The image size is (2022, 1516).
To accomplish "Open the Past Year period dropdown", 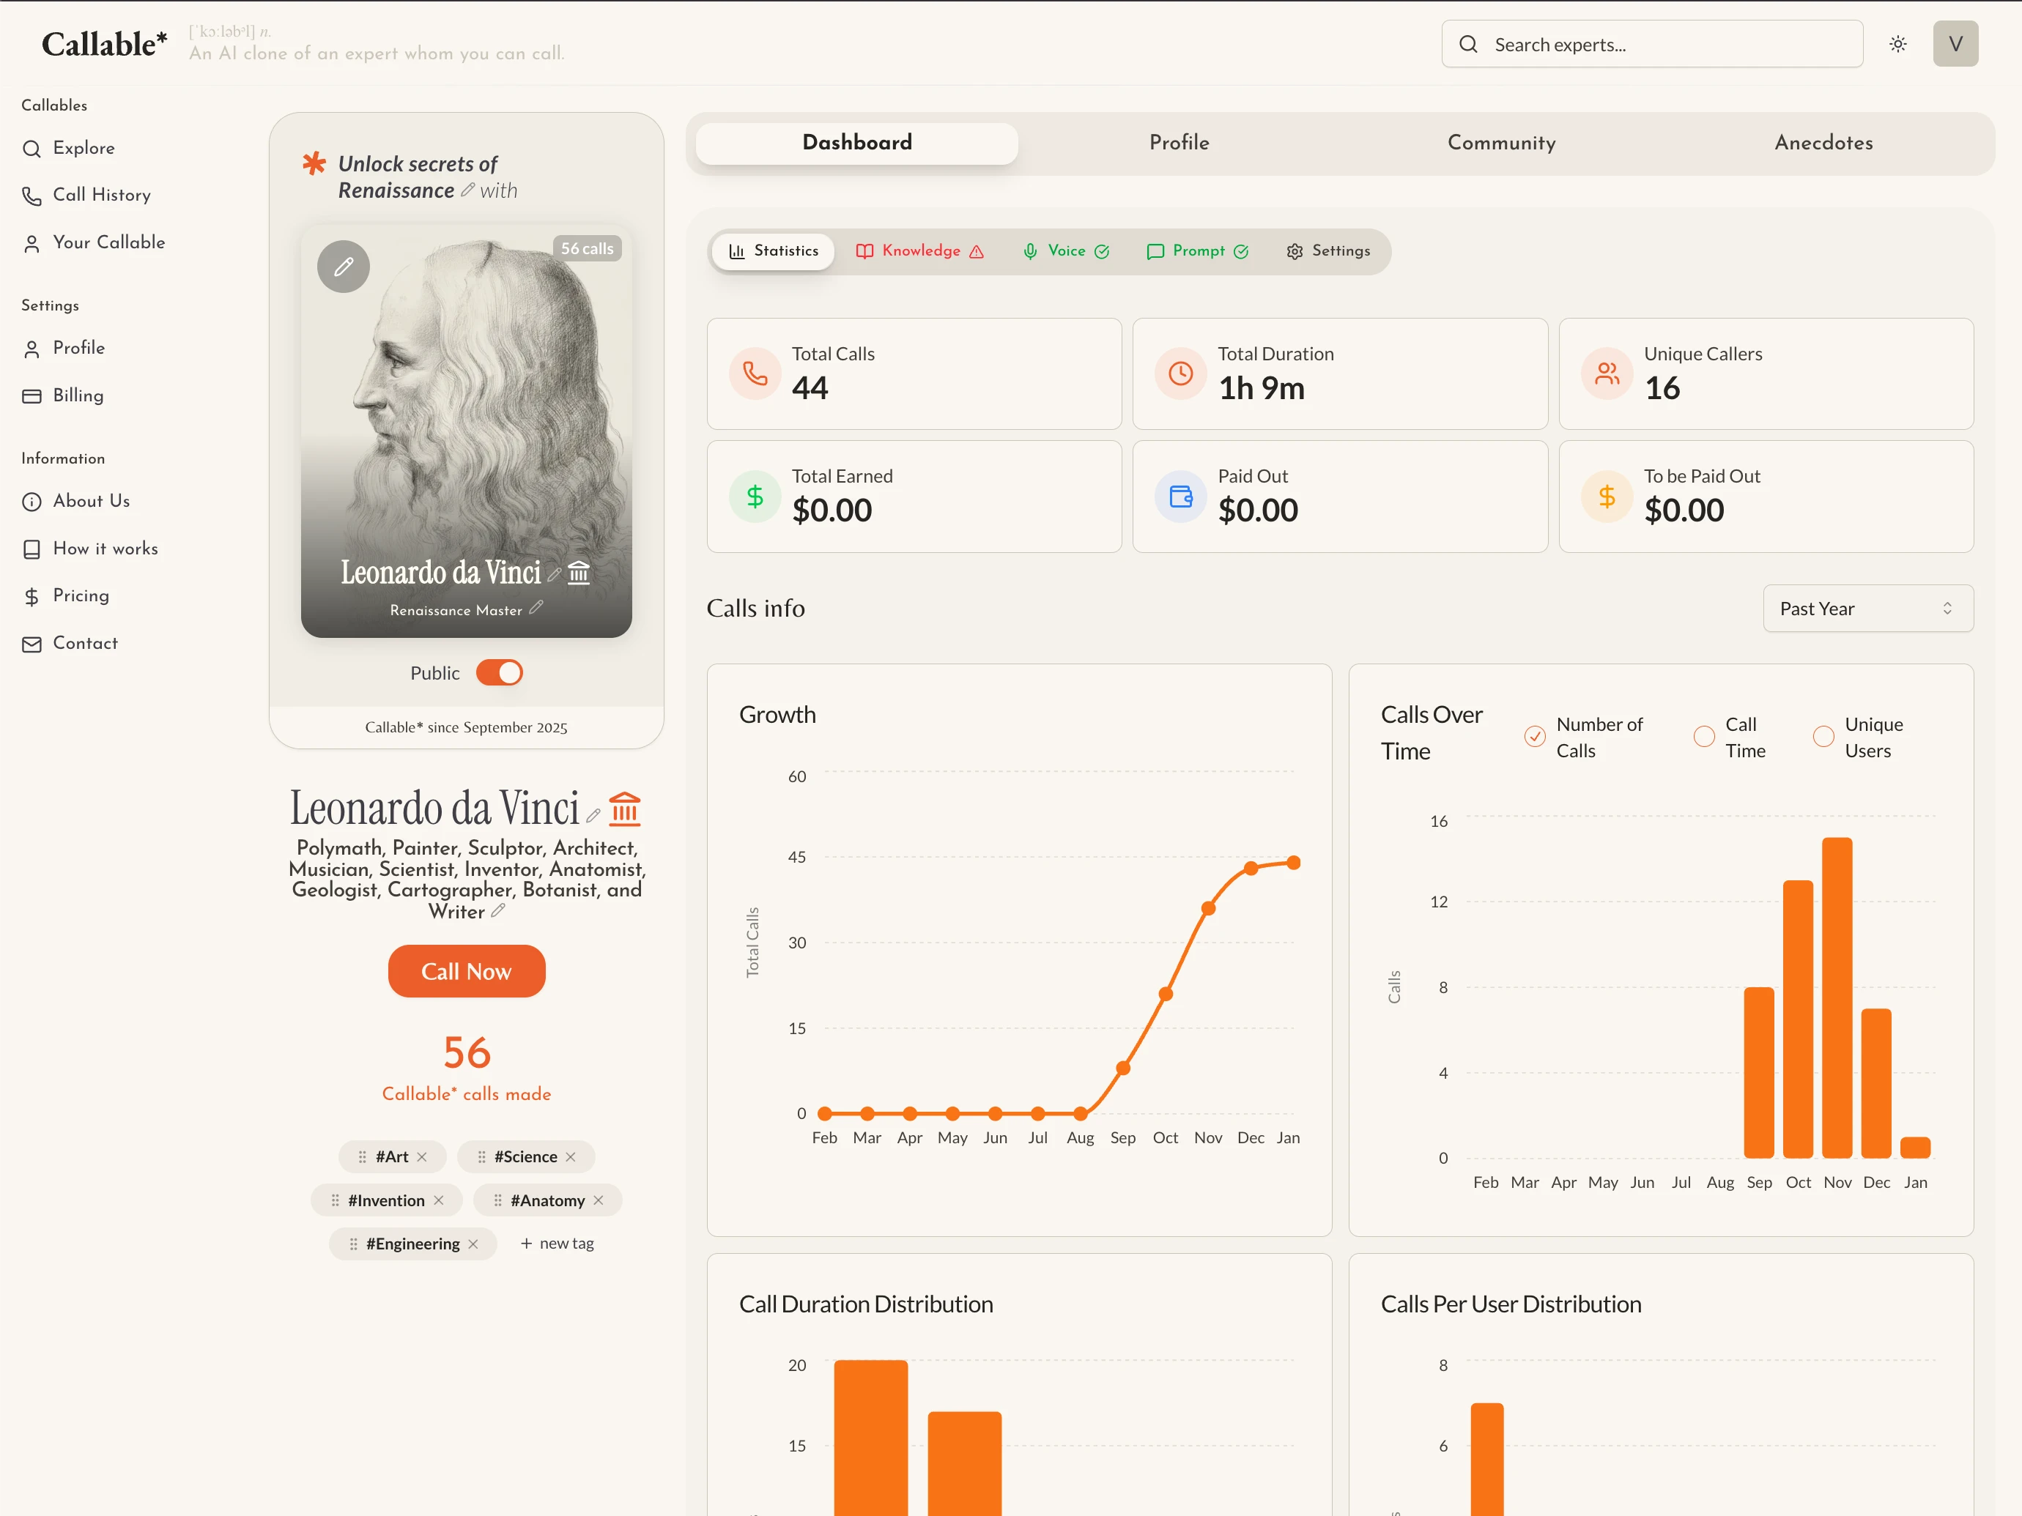I will [x=1867, y=609].
